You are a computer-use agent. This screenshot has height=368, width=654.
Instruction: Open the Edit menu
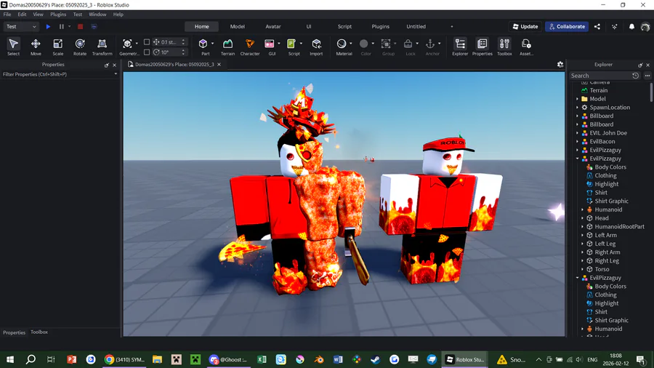22,15
